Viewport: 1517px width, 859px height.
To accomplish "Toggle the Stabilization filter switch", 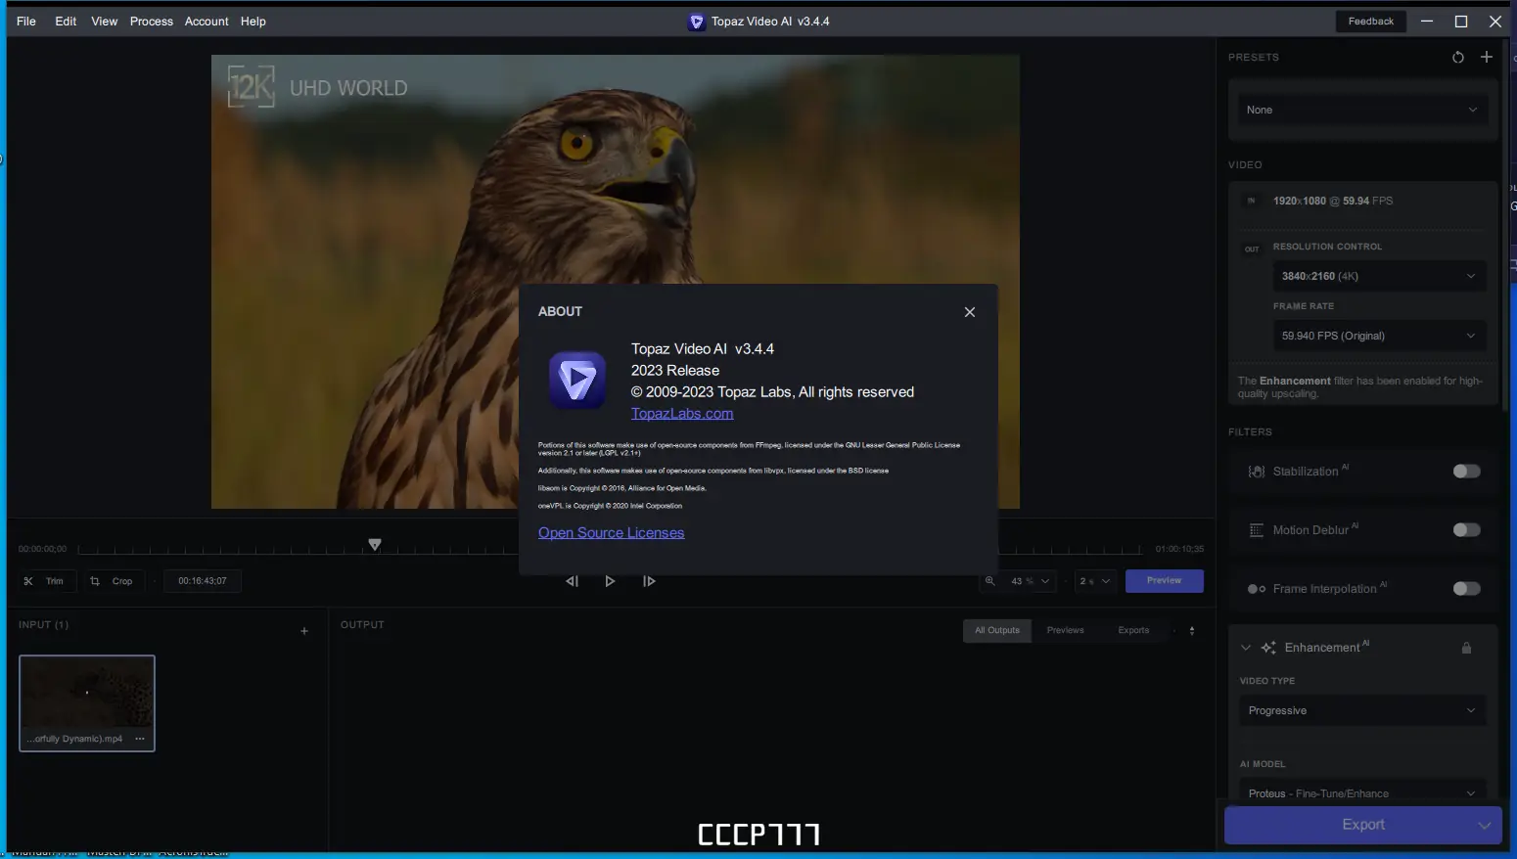I will [1466, 472].
